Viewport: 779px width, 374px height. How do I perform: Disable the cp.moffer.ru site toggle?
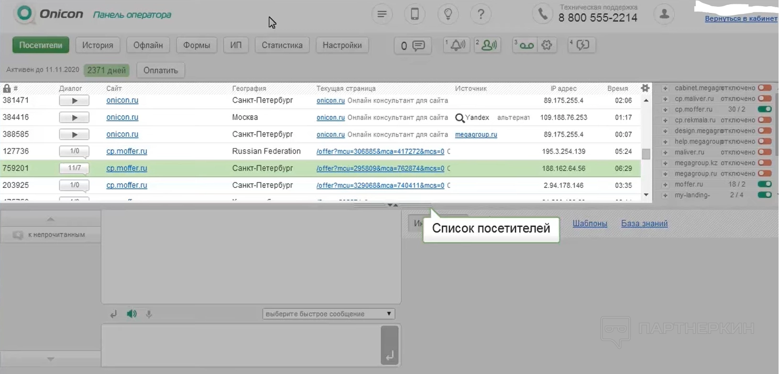click(x=765, y=110)
